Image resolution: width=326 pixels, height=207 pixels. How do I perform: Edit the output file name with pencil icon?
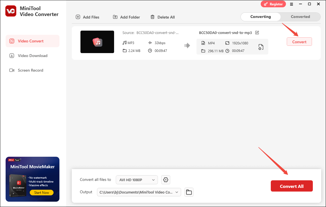point(257,33)
